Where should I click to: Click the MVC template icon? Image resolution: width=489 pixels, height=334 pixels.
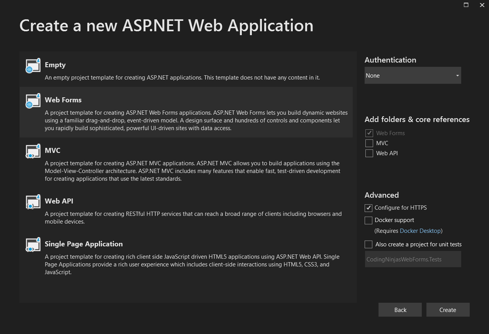coord(33,151)
